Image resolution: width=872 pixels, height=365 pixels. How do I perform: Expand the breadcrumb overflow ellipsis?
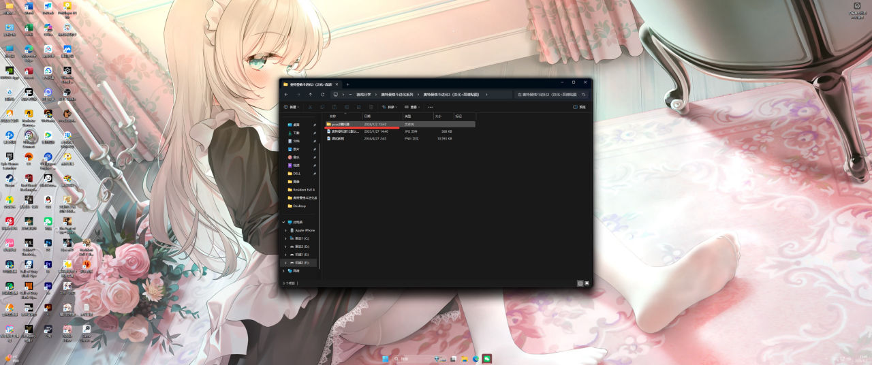[351, 95]
